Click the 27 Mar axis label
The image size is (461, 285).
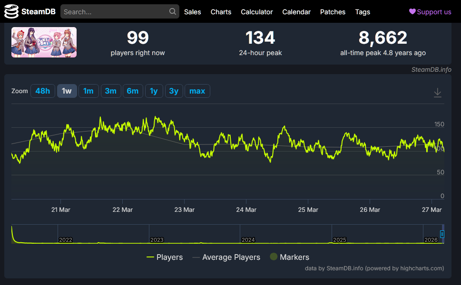click(x=432, y=209)
